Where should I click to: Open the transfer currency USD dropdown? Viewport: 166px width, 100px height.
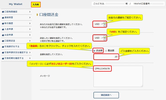[x=100, y=38]
